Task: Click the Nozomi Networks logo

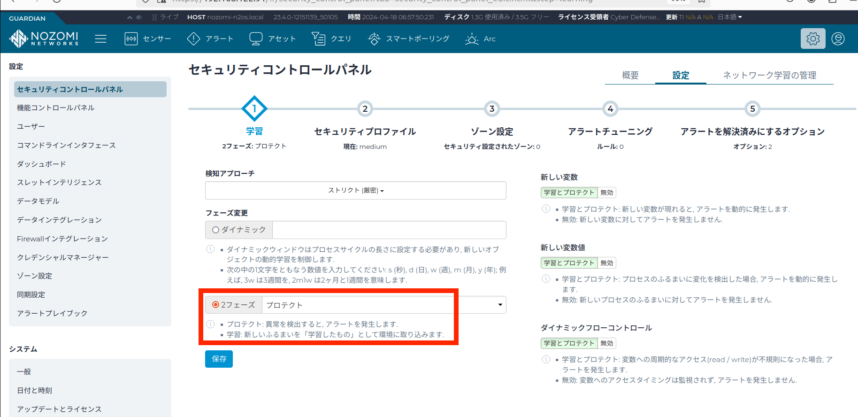Action: pyautogui.click(x=44, y=39)
